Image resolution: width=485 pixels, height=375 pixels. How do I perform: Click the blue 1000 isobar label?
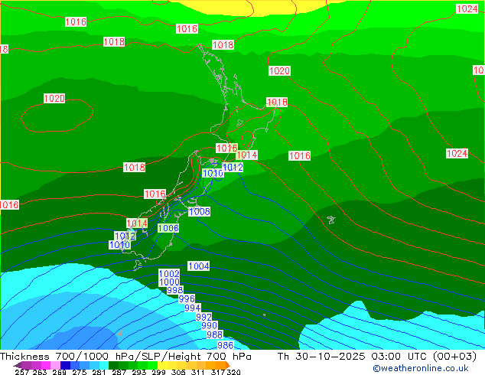169,282
